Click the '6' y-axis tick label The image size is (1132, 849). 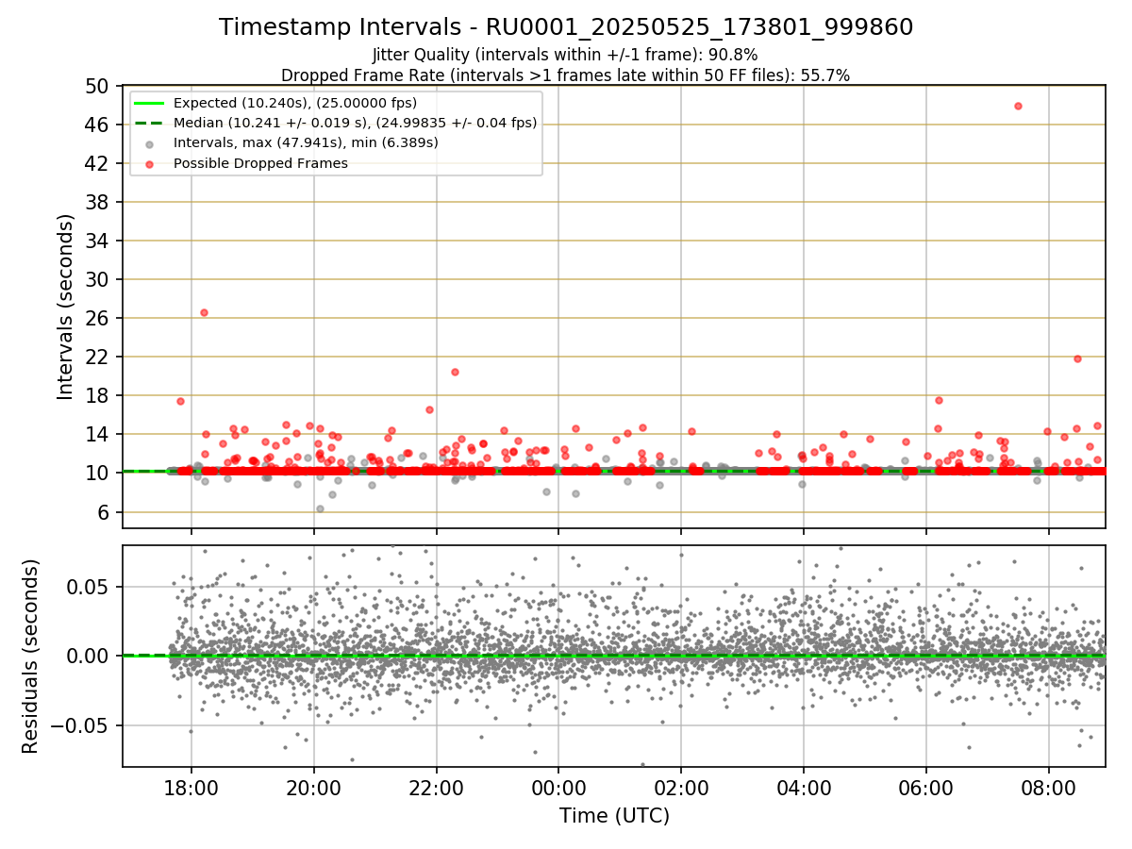[104, 511]
